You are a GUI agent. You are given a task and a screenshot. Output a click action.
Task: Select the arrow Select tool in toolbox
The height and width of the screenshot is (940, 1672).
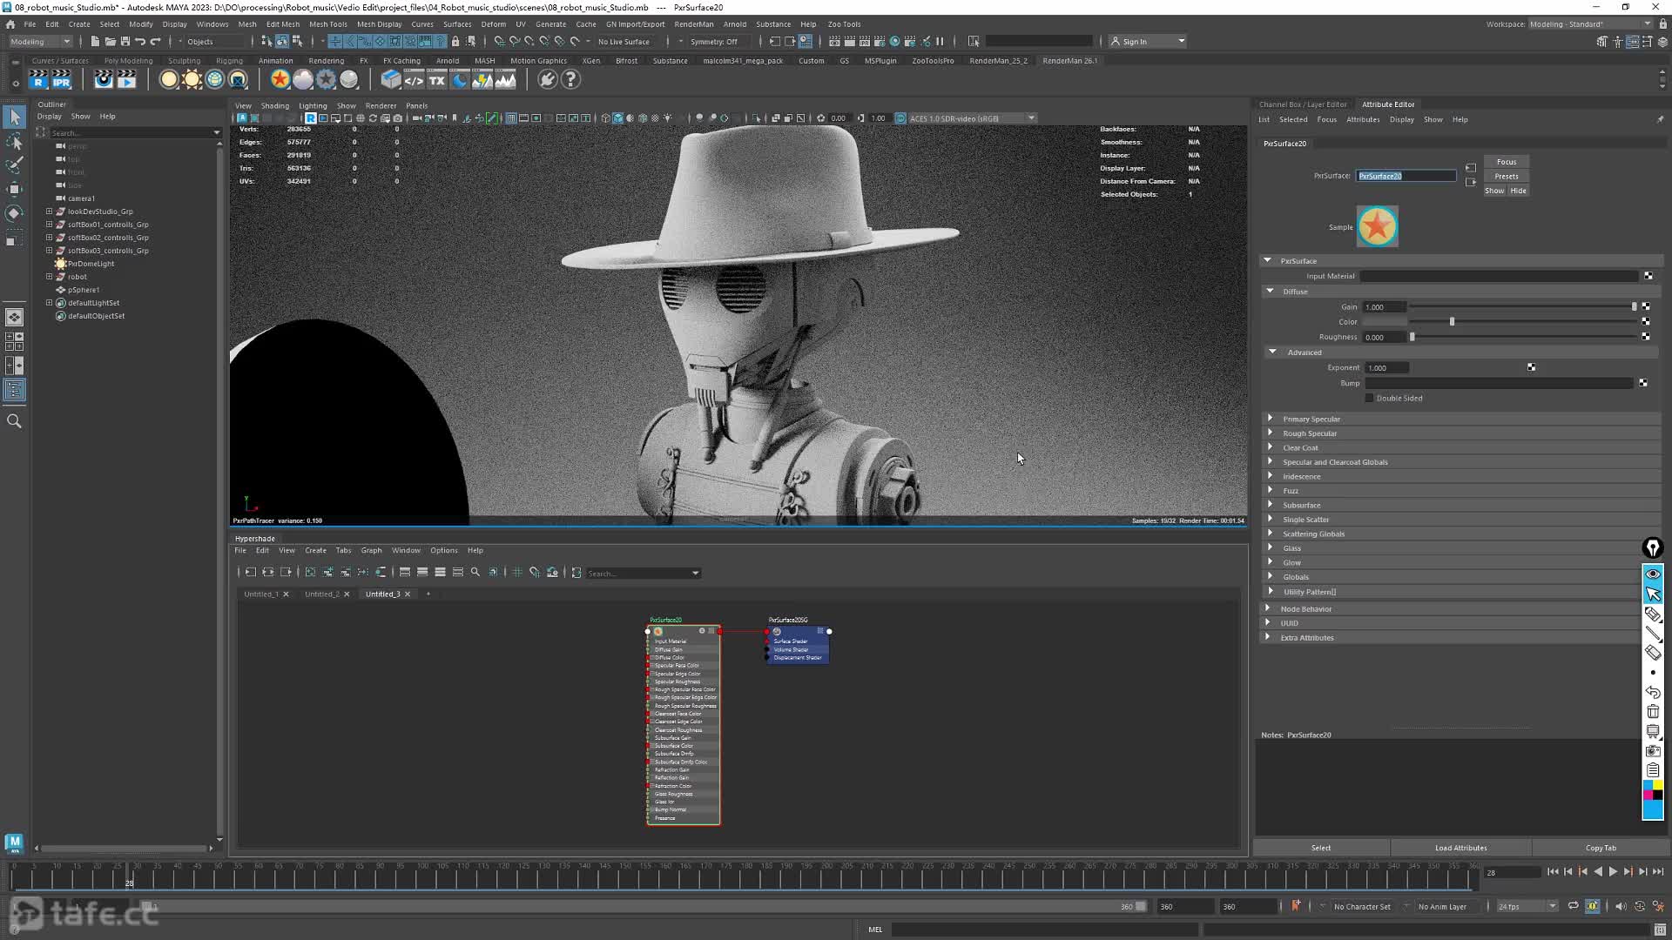coord(14,117)
